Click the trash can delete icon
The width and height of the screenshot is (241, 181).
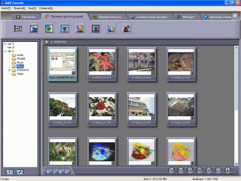[x=218, y=170]
